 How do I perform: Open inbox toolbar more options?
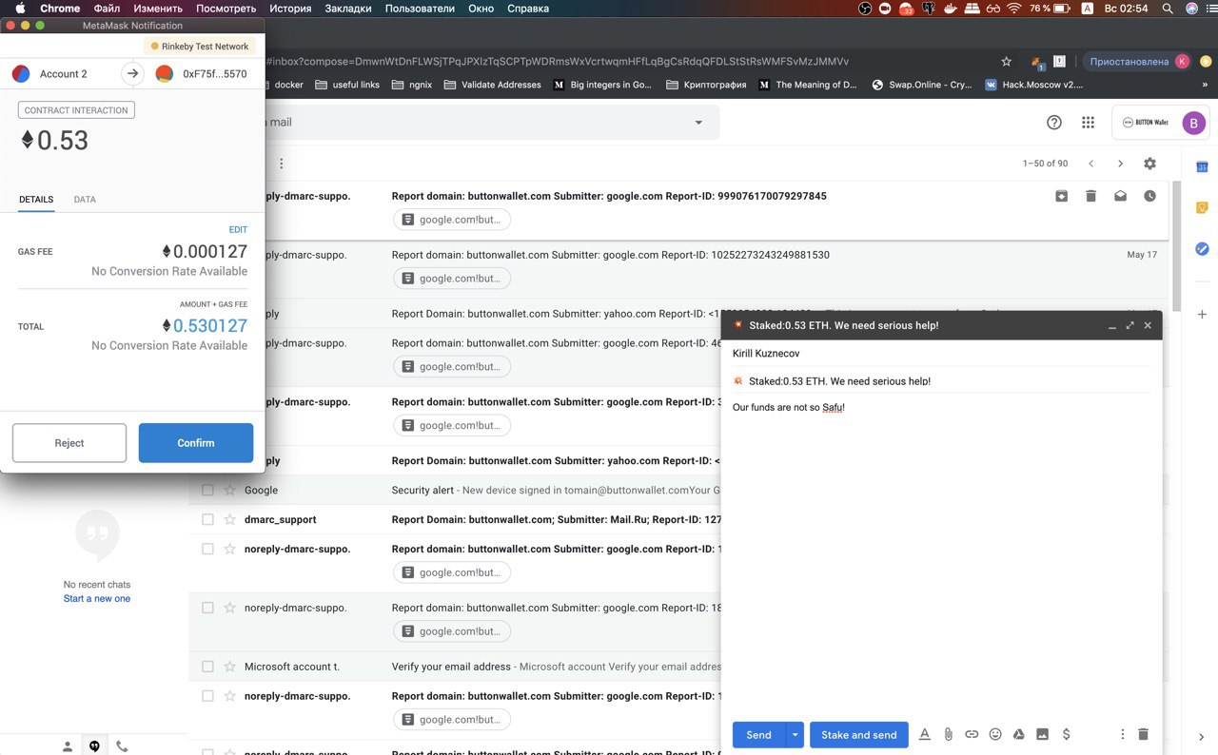pos(281,164)
